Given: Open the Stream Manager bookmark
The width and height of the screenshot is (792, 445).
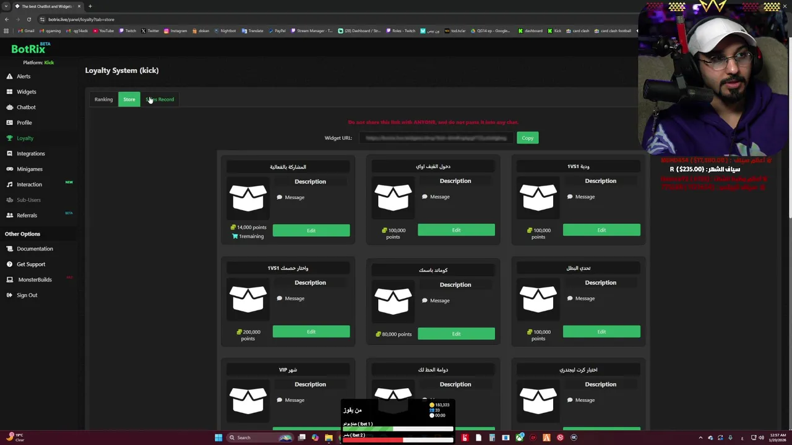Looking at the screenshot, I should (312, 31).
